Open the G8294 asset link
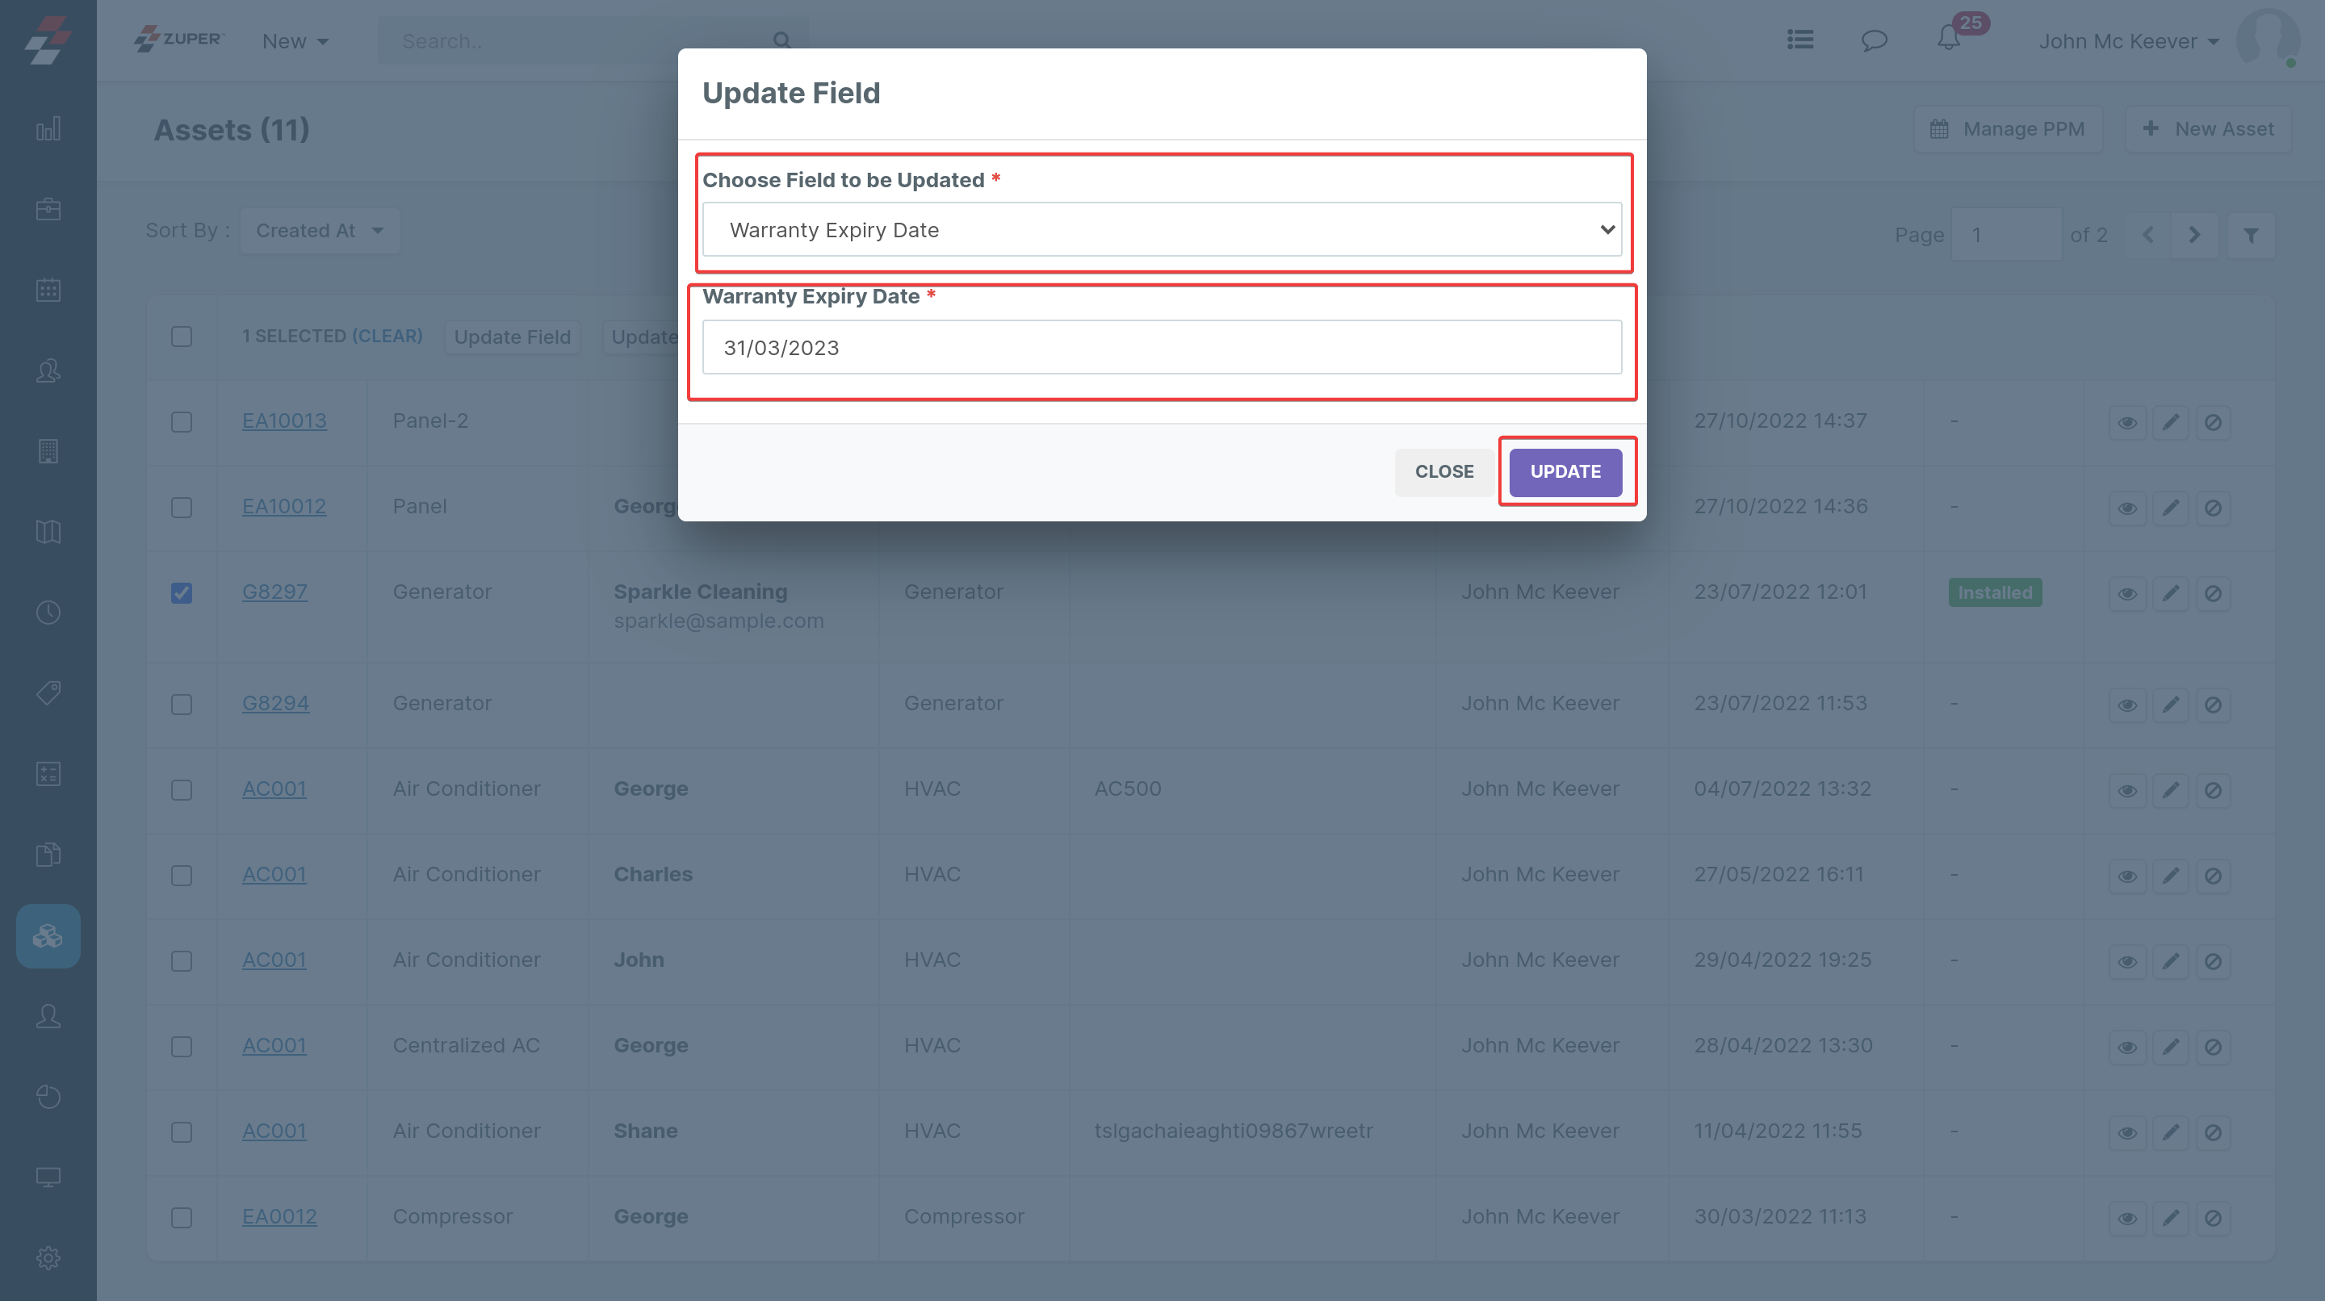2325x1301 pixels. point(275,703)
